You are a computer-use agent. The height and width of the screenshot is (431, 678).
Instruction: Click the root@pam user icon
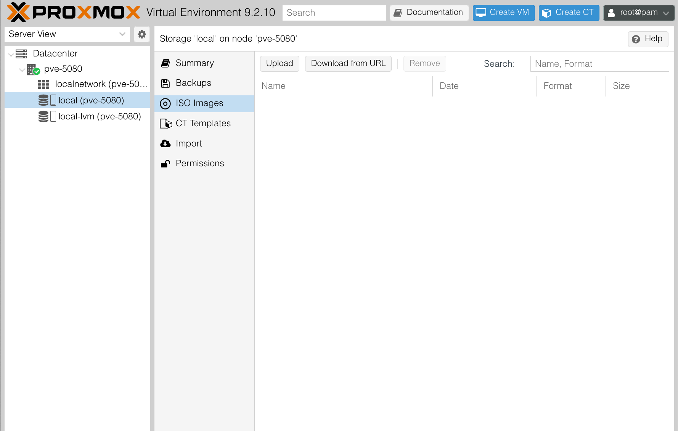point(611,13)
